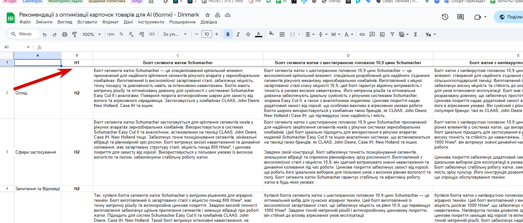Viewport: 523px width, 223px height.
Task: Activate the paint format roller tool
Action: [x=74, y=34]
